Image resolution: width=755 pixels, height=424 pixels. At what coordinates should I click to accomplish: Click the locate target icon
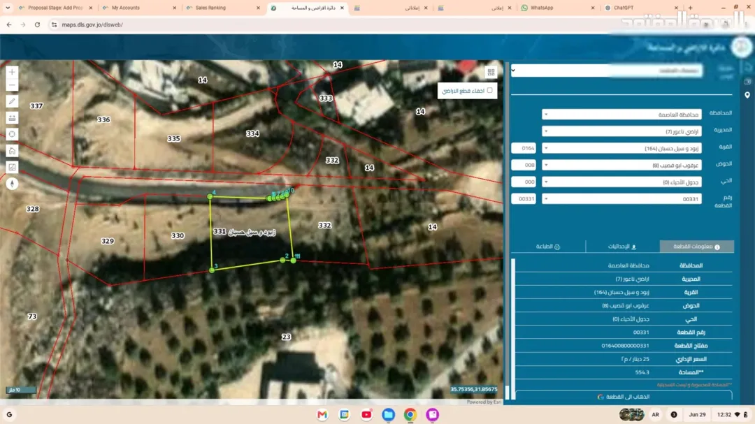(x=12, y=134)
